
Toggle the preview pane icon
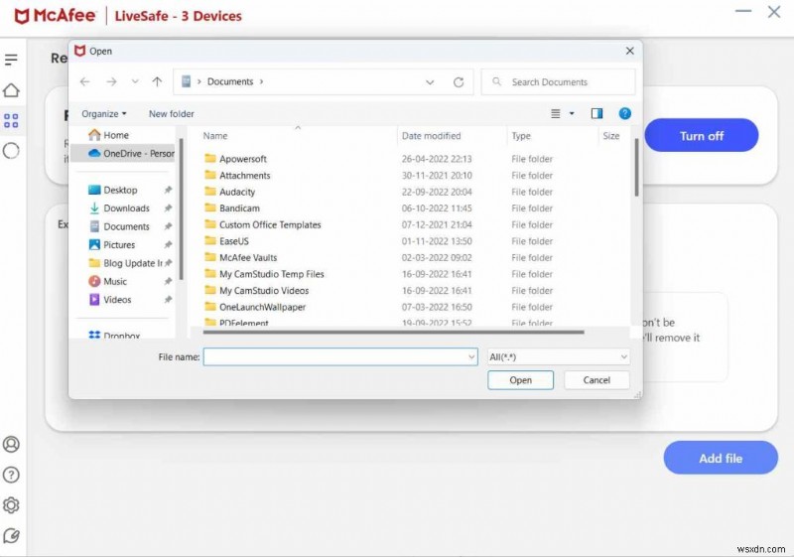(x=597, y=113)
